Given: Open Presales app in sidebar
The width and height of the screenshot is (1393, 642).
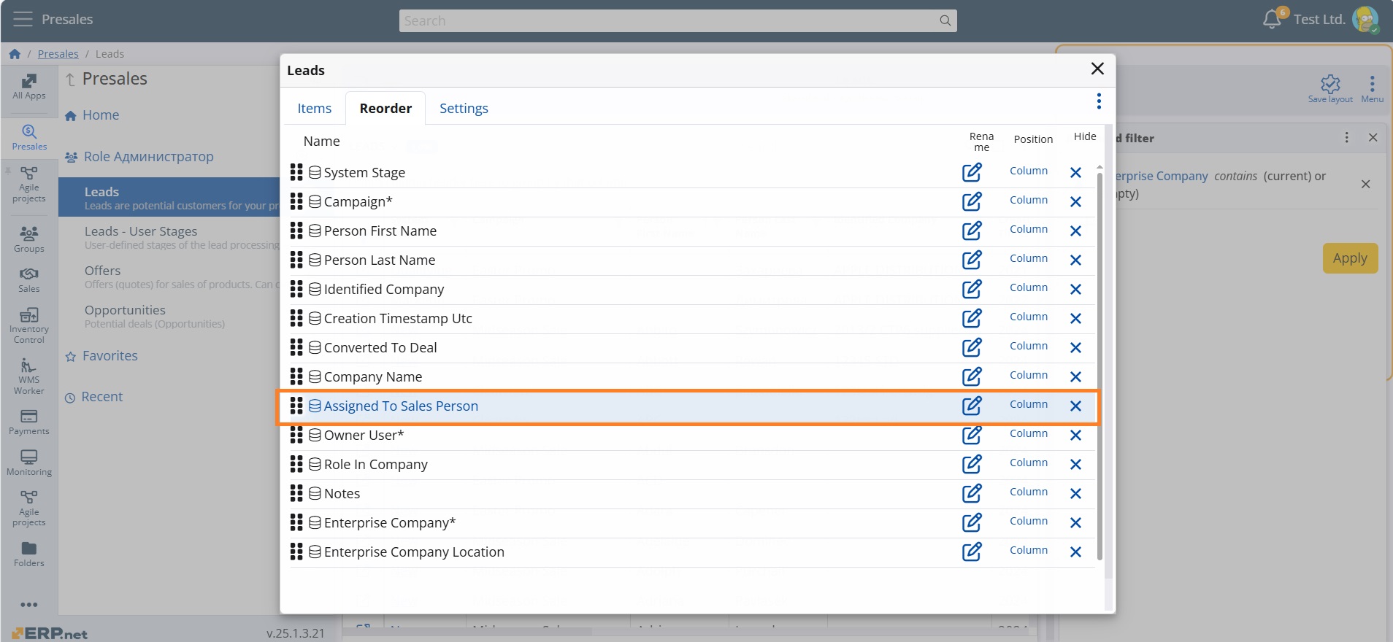Looking at the screenshot, I should [x=29, y=138].
